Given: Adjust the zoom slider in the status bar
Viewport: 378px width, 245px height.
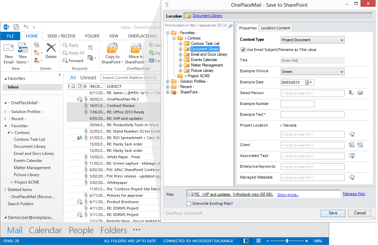Looking at the screenshot, I should click(287, 241).
